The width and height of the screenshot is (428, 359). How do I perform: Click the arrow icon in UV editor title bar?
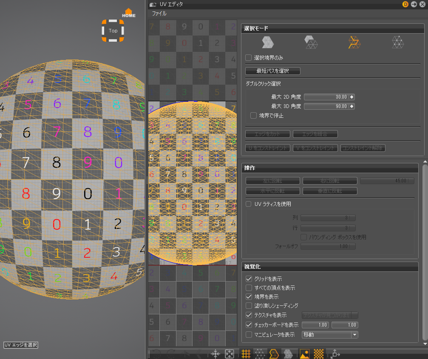point(414,4)
